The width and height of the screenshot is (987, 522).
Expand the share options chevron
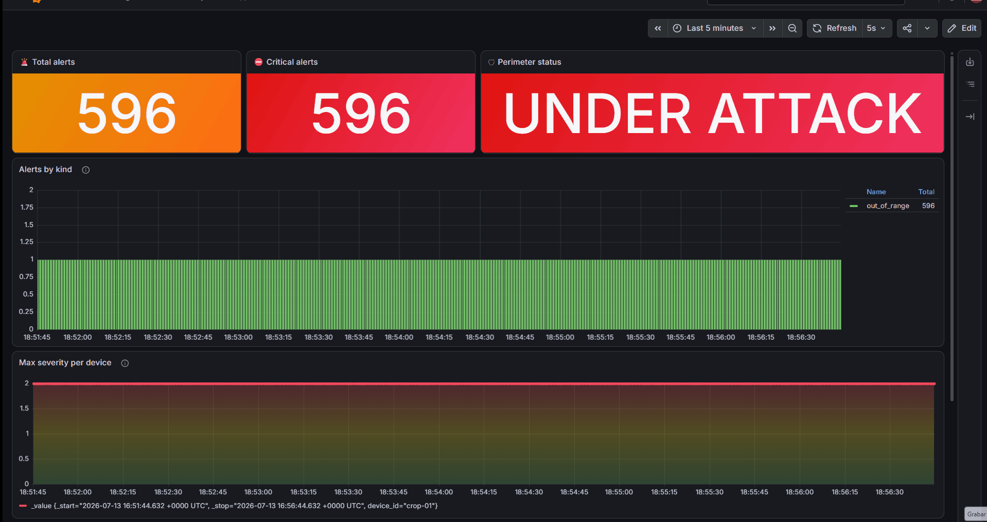pos(927,28)
